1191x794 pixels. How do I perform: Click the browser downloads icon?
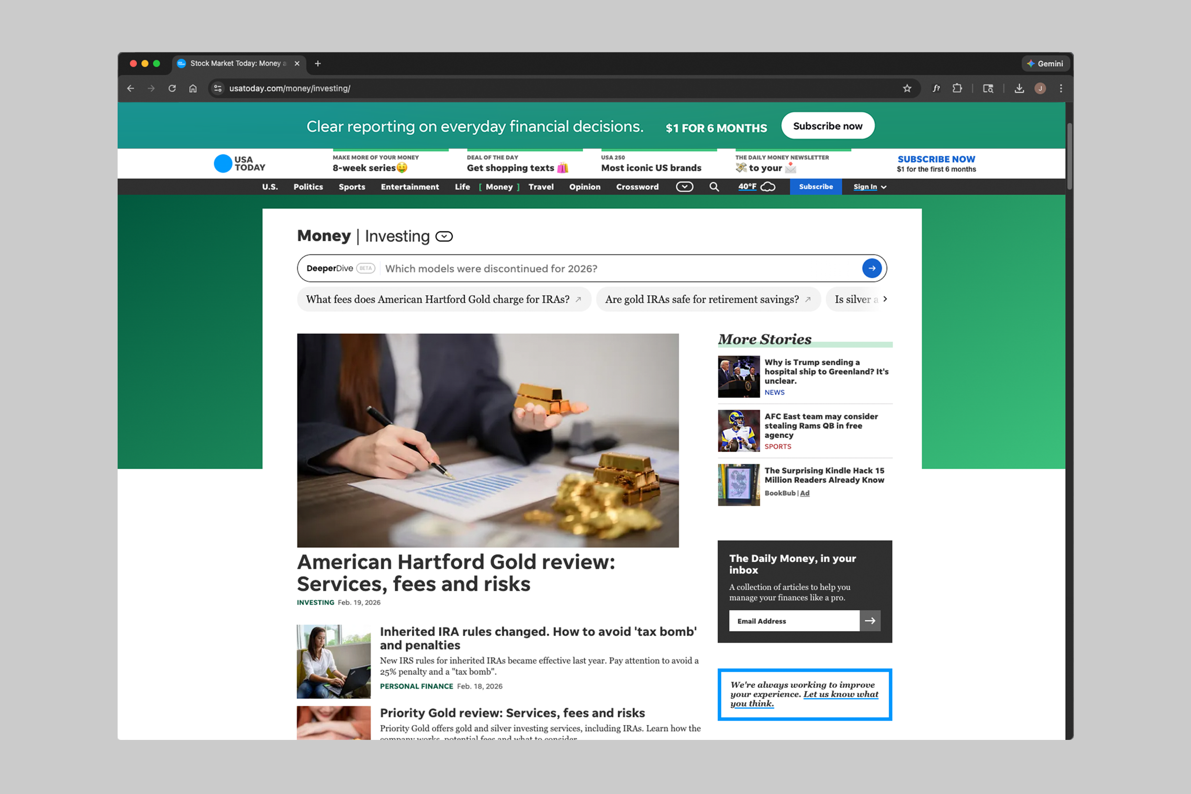(1019, 89)
